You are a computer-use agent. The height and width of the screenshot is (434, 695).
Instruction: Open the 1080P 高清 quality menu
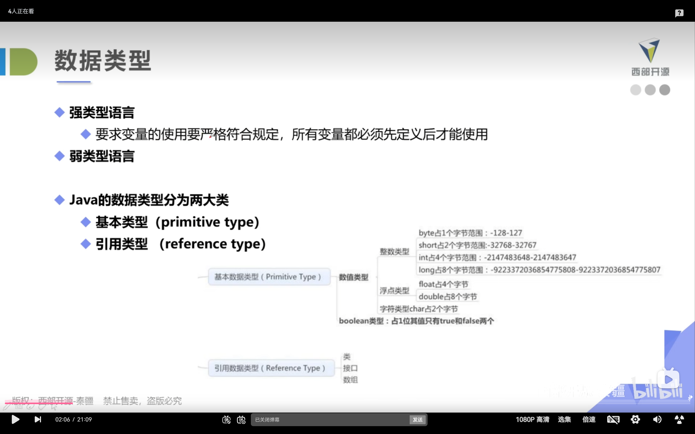tap(532, 419)
